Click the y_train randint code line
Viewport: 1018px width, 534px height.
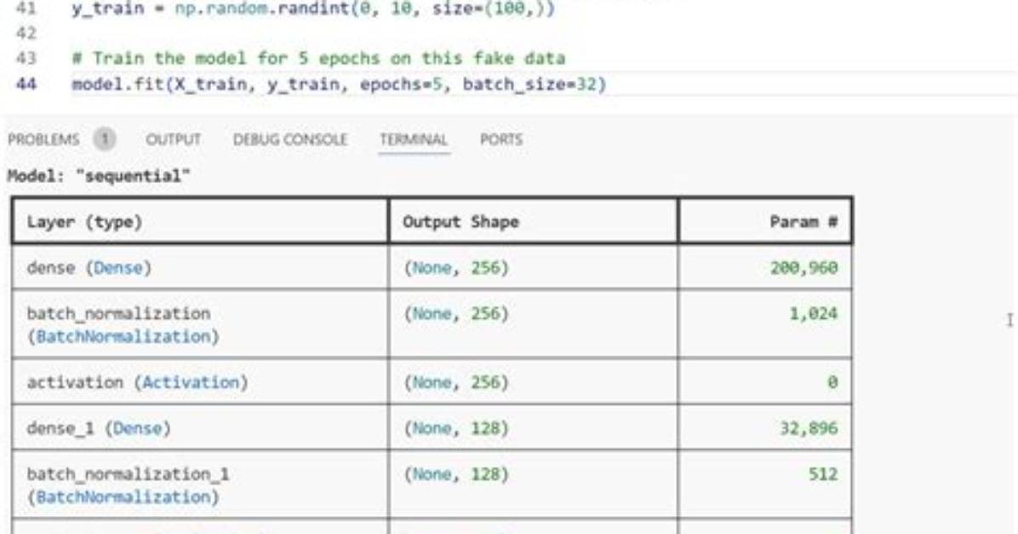click(313, 9)
